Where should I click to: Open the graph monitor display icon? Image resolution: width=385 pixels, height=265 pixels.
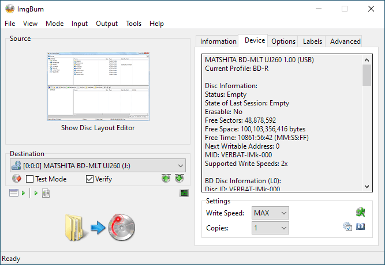[184, 193]
